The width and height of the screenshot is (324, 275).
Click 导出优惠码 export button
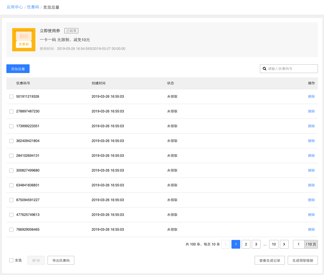pyautogui.click(x=61, y=260)
